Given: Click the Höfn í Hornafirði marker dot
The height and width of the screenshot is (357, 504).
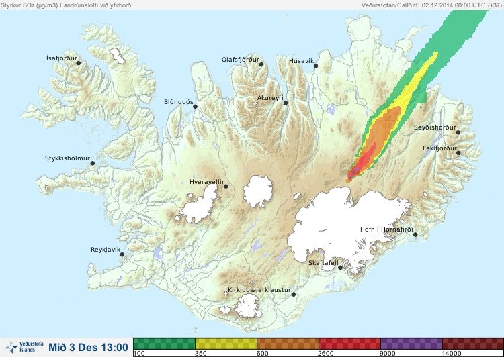Looking at the screenshot, I should (x=415, y=234).
